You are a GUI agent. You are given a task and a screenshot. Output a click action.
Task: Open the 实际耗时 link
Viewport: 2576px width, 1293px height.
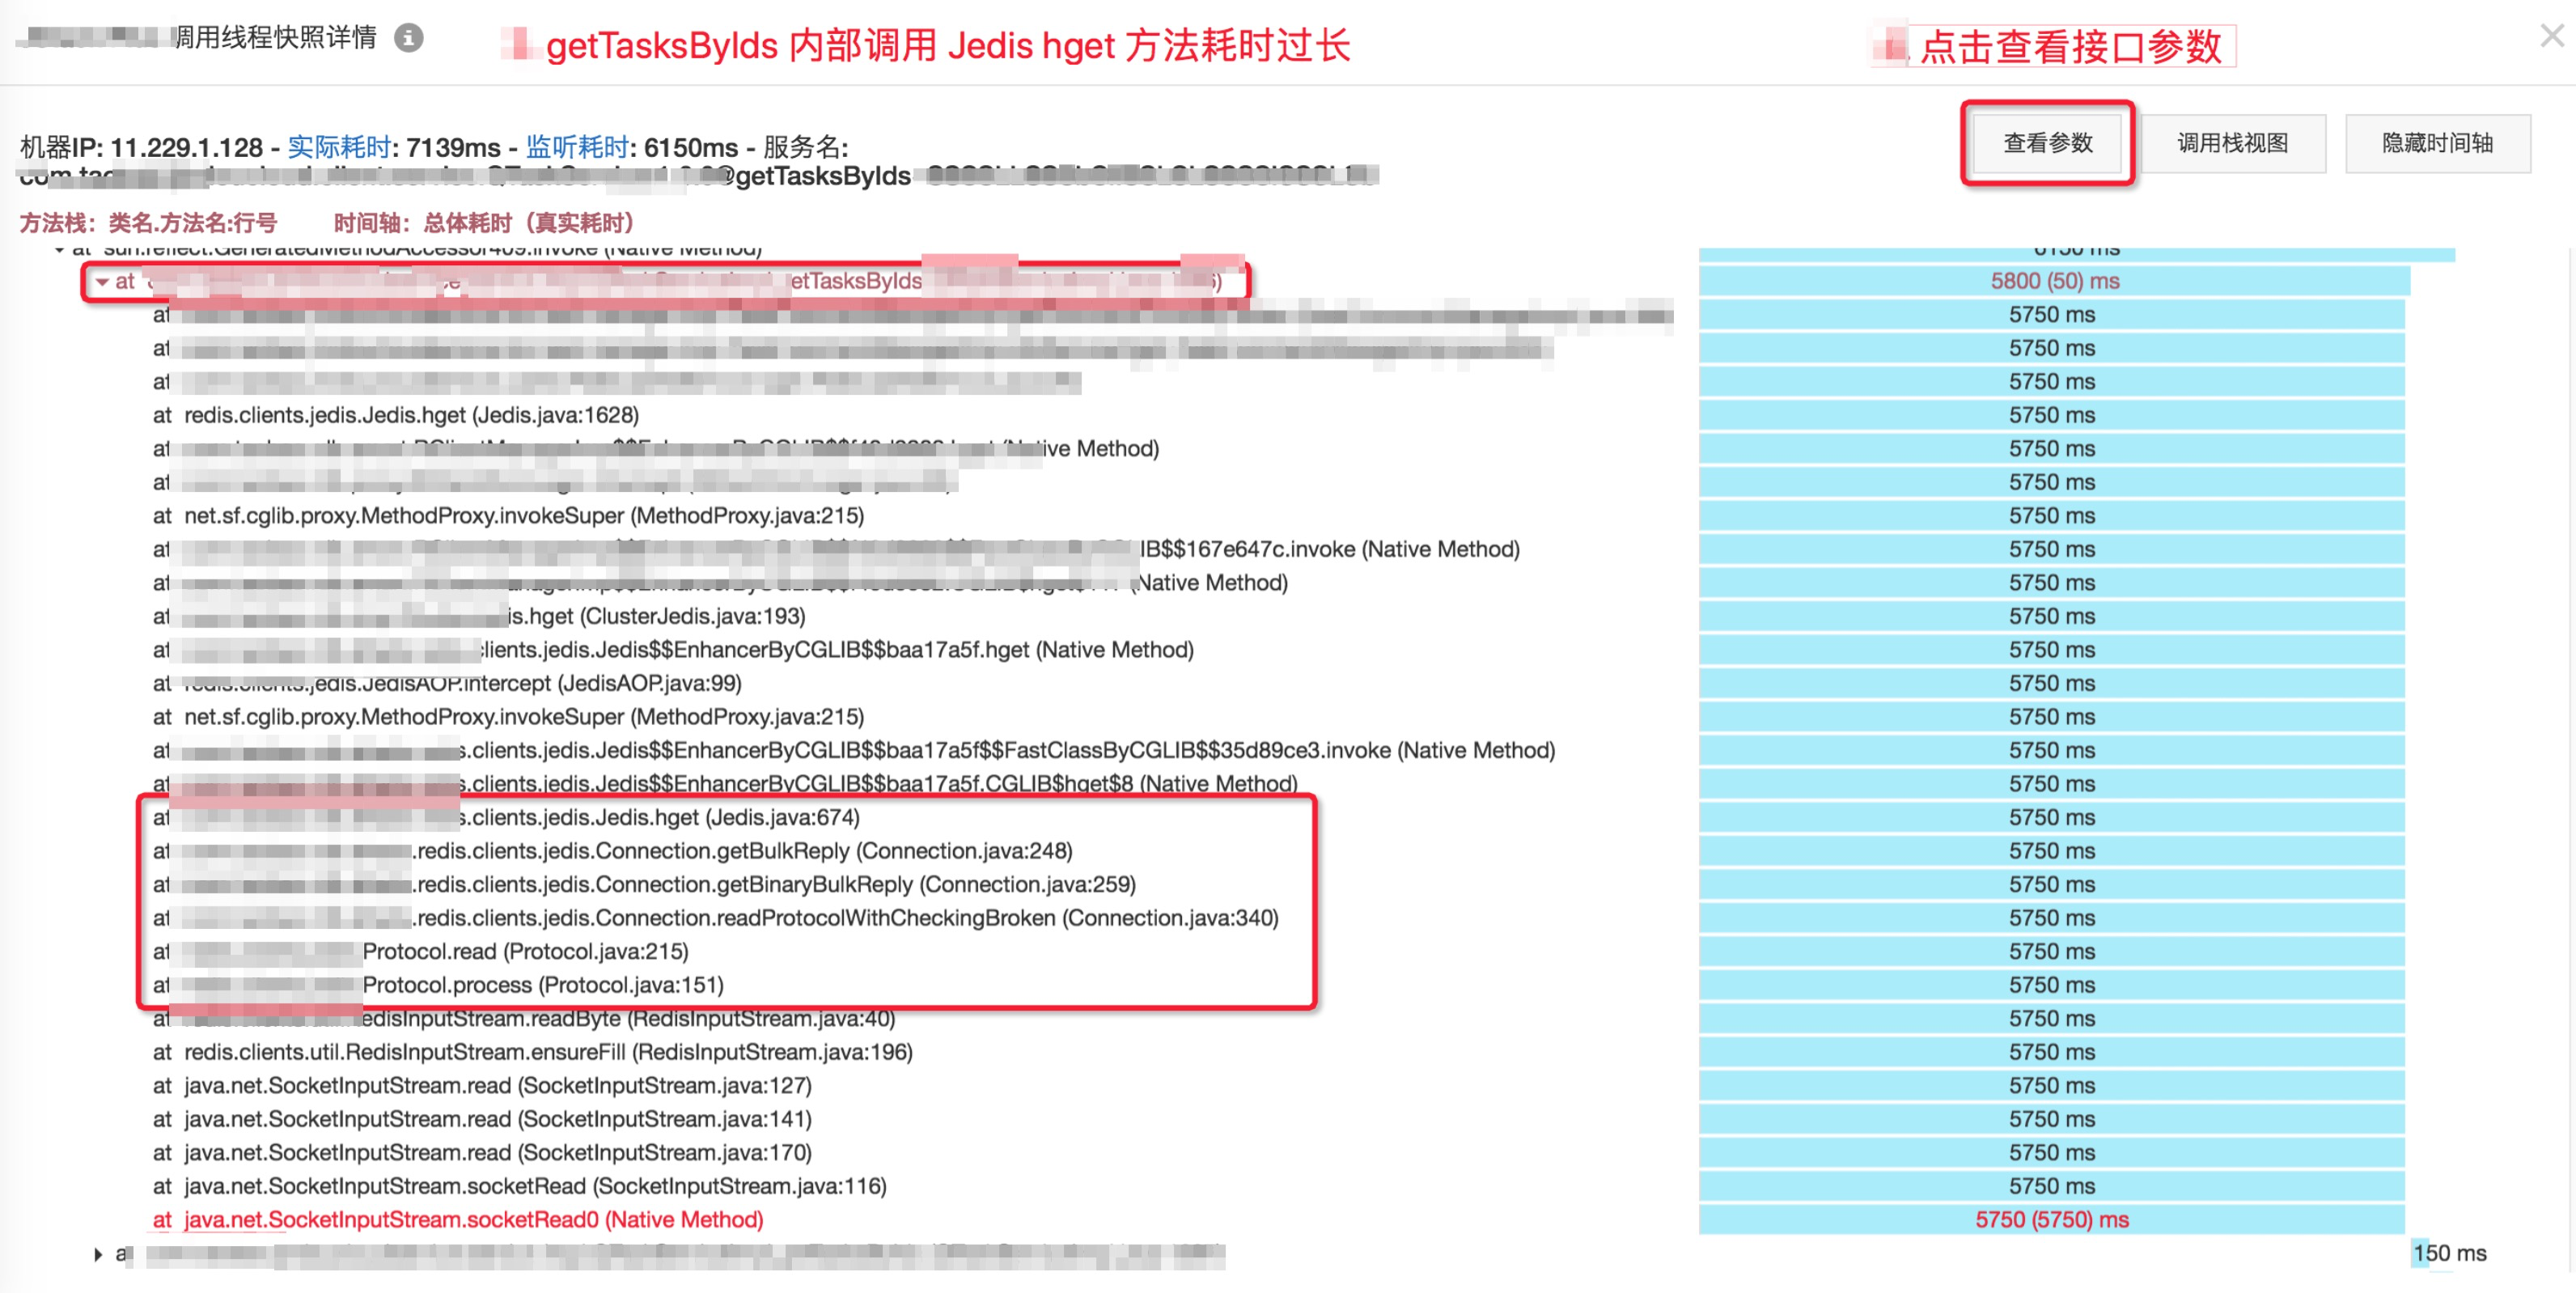tap(339, 147)
